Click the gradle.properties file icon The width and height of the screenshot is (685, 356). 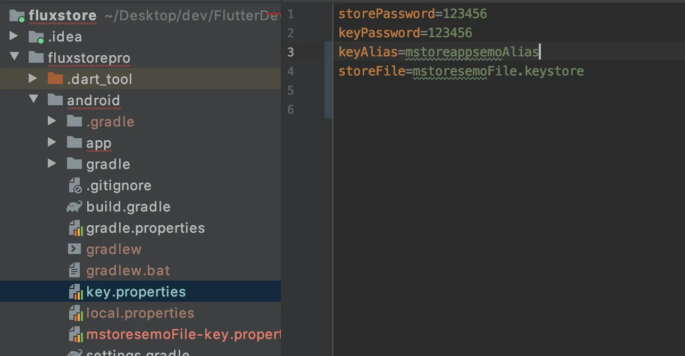coord(76,228)
